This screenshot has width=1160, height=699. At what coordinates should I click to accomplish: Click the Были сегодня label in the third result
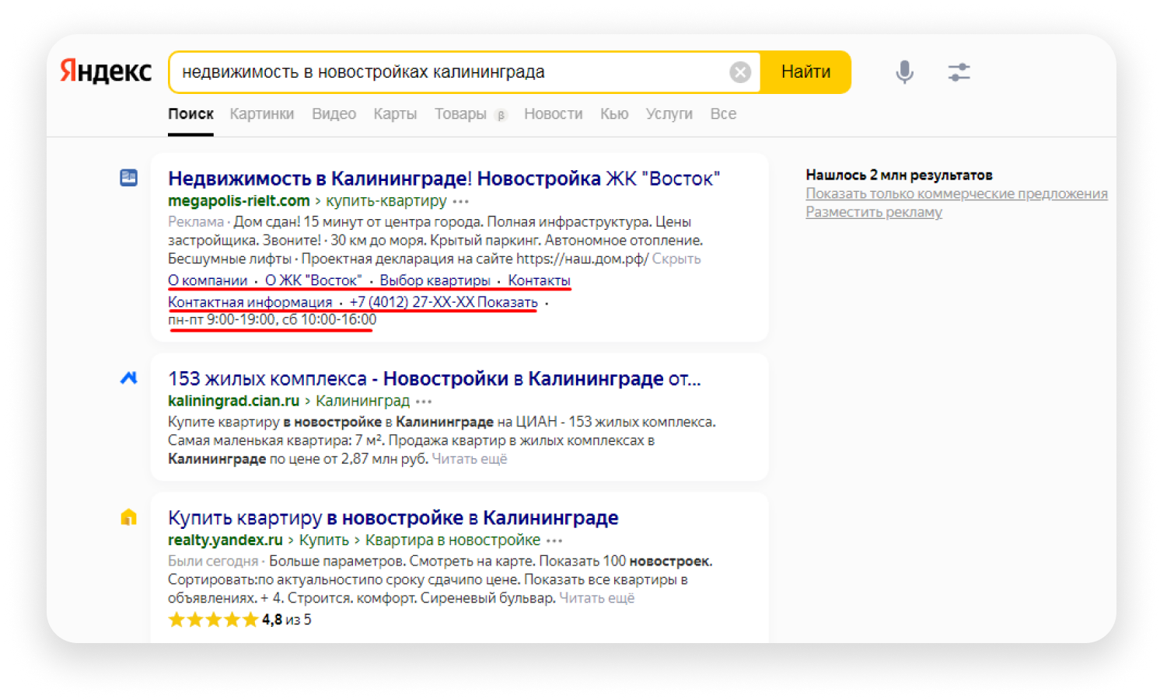(x=212, y=562)
